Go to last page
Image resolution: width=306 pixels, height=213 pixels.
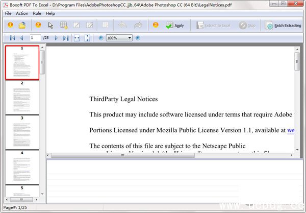[66, 38]
